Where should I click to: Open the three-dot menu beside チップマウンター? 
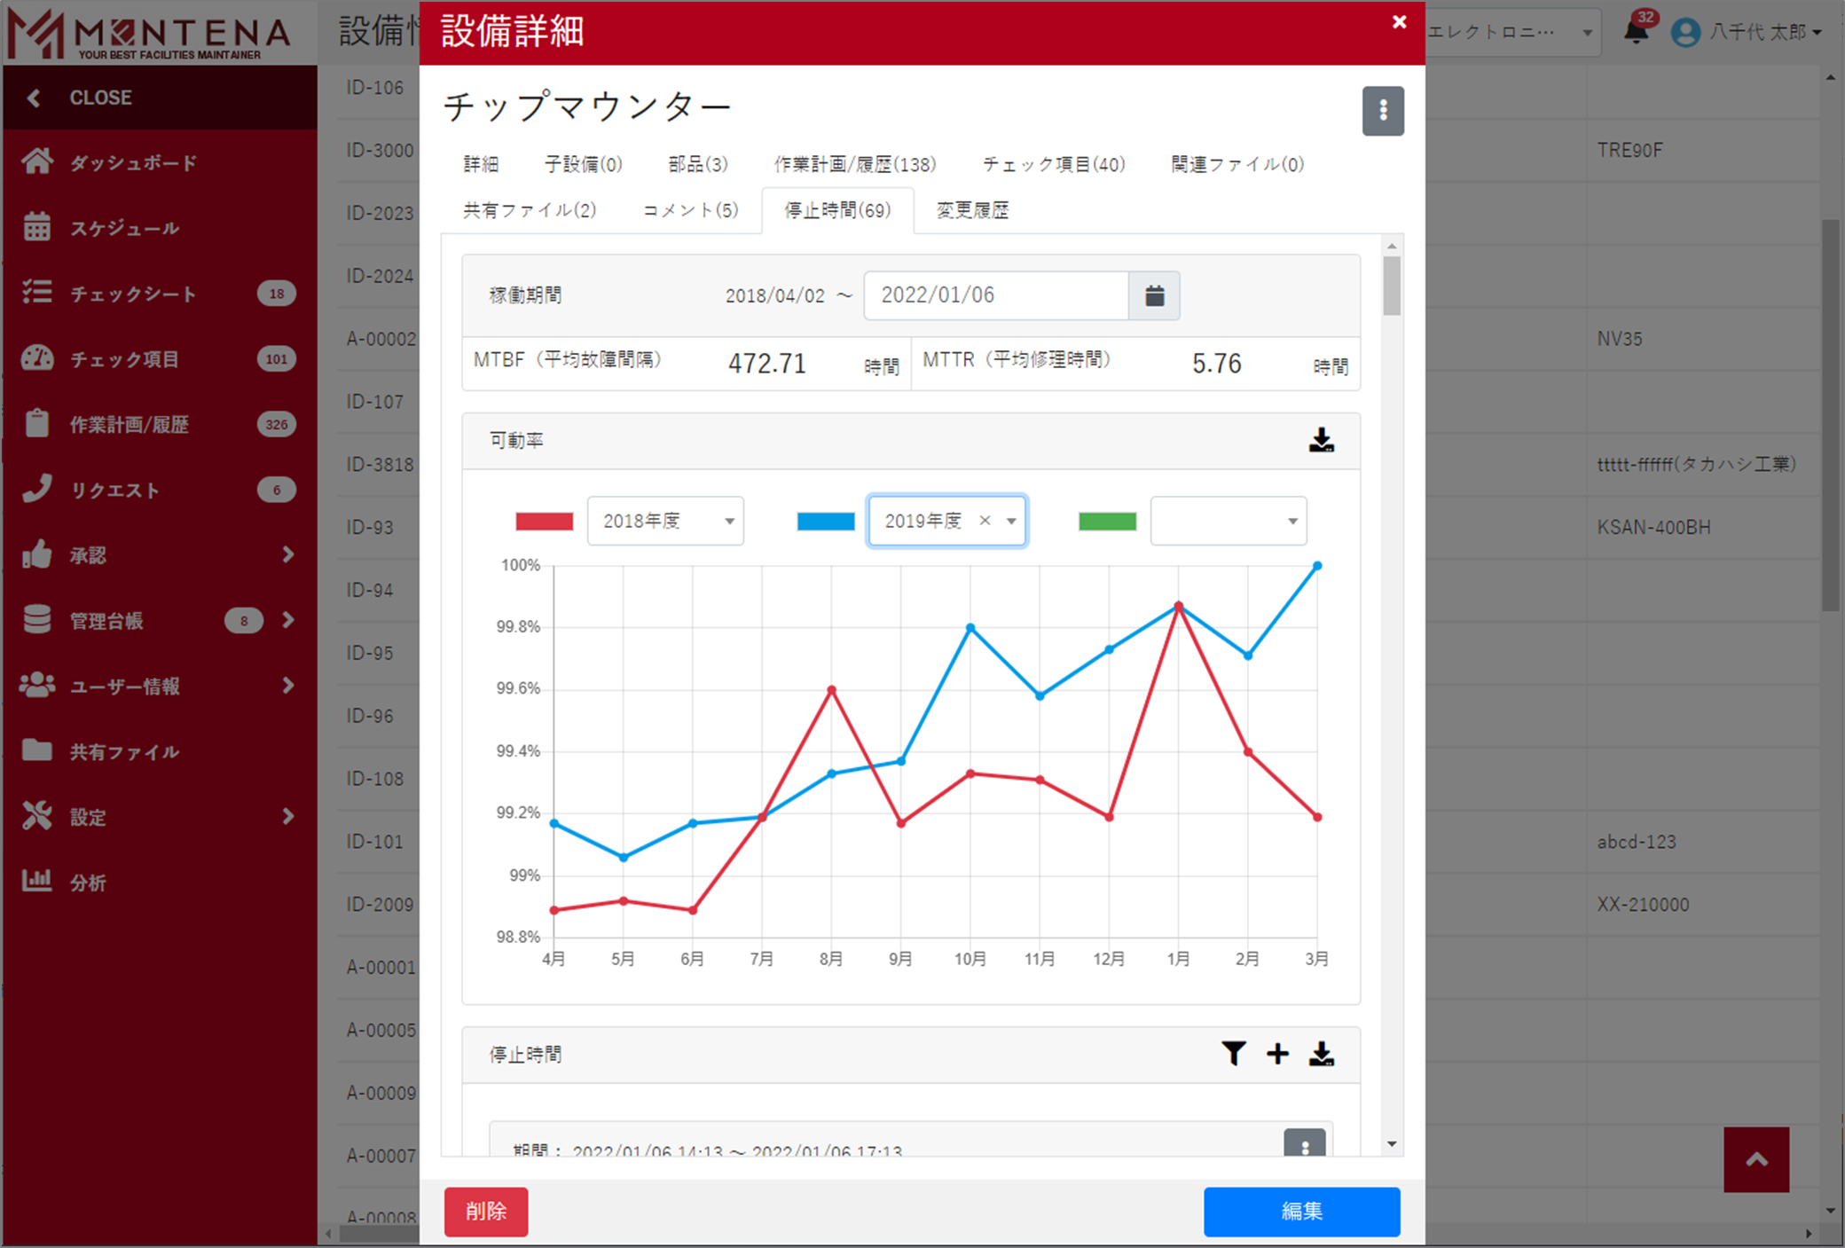(x=1382, y=111)
